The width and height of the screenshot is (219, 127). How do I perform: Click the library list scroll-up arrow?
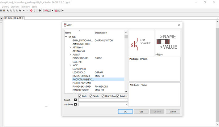[x=126, y=32]
